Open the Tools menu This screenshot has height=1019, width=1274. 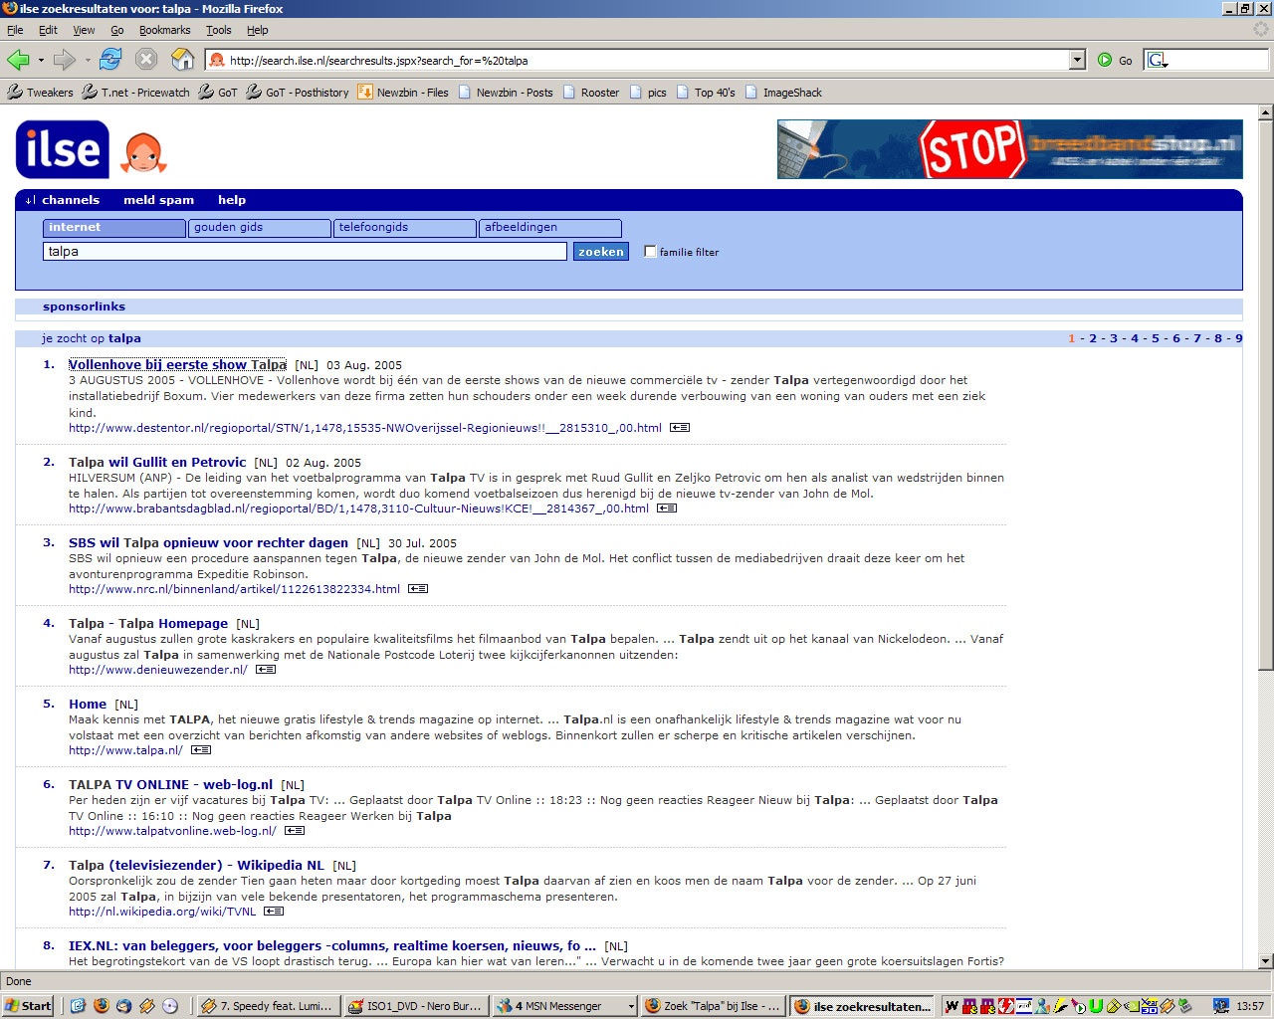(218, 30)
